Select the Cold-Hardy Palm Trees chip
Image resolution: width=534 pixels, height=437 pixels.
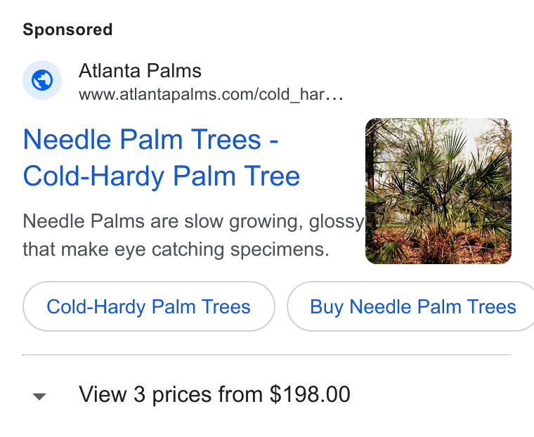pos(149,306)
